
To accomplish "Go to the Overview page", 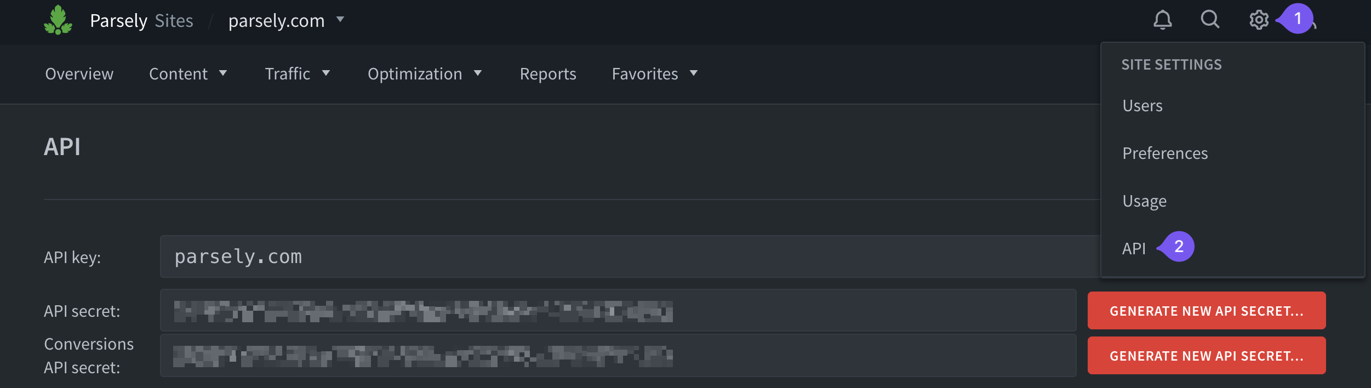I will pyautogui.click(x=79, y=74).
